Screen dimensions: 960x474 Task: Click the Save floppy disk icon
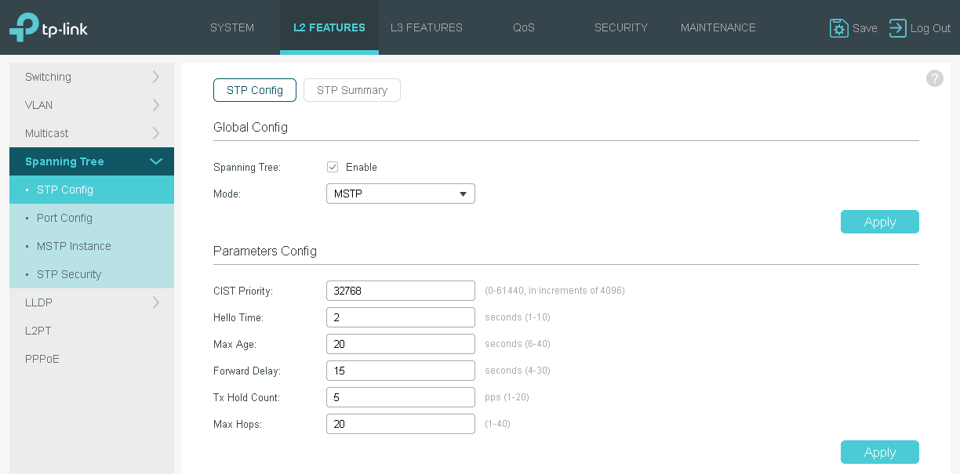click(x=839, y=28)
